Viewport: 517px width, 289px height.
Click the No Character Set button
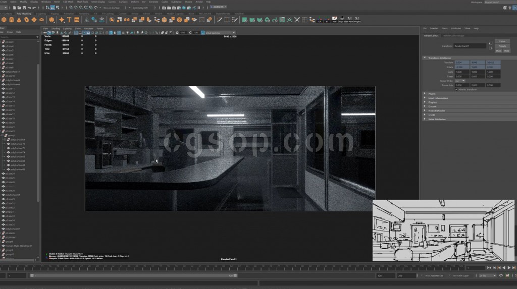(x=434, y=275)
